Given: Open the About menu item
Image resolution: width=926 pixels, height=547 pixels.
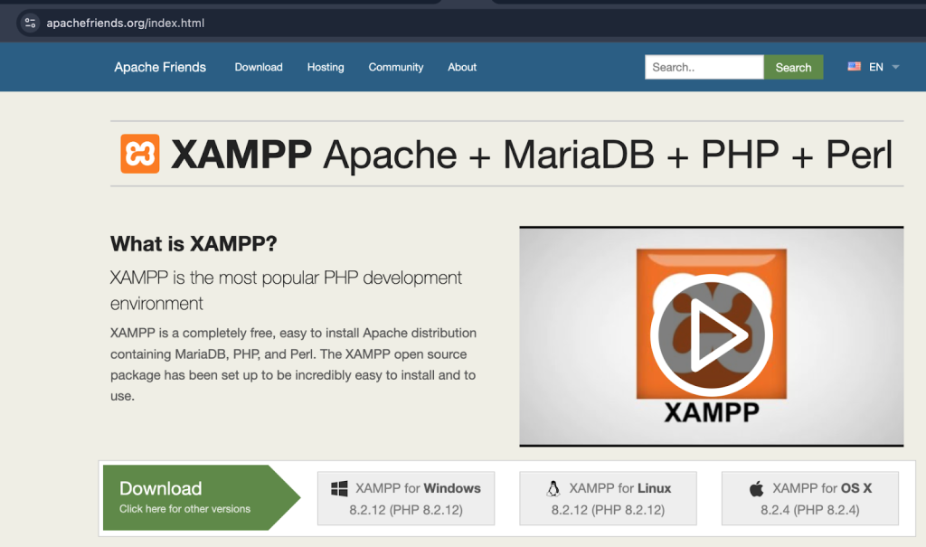Looking at the screenshot, I should [x=462, y=67].
